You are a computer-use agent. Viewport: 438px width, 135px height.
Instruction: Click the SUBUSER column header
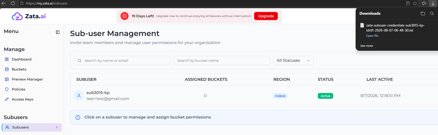pos(86,79)
